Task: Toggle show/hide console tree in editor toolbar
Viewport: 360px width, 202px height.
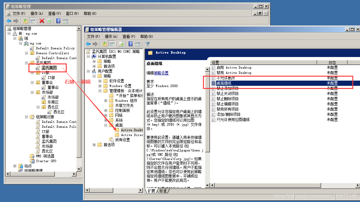Action: point(112,44)
